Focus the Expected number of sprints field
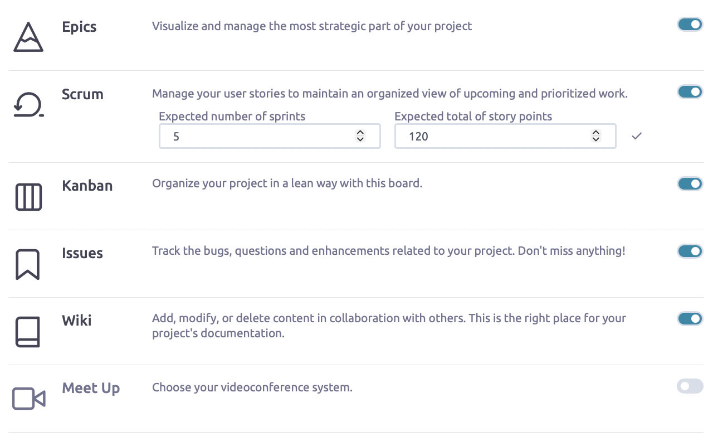The height and width of the screenshot is (446, 713). (270, 136)
